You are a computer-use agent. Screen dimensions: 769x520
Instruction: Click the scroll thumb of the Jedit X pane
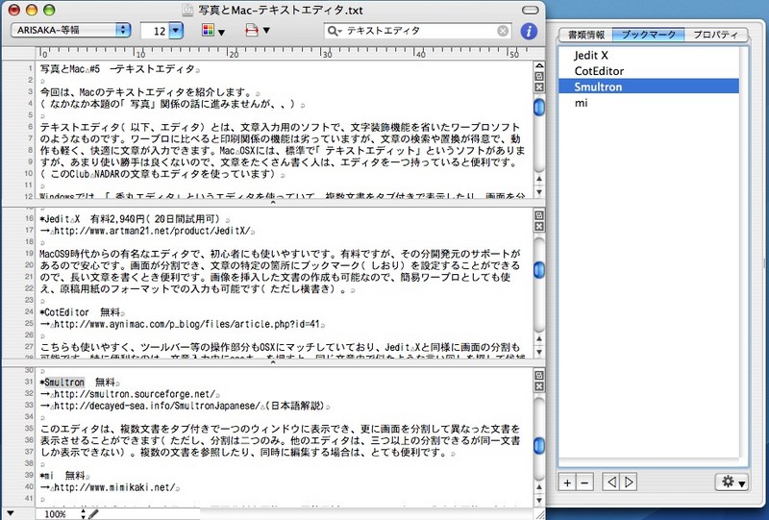[x=539, y=269]
